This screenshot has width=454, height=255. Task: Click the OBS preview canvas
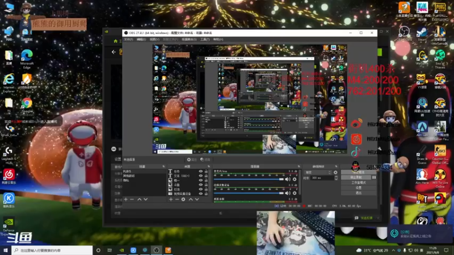tap(250, 99)
